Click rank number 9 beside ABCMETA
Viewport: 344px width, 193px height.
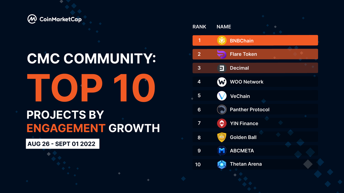(199, 151)
